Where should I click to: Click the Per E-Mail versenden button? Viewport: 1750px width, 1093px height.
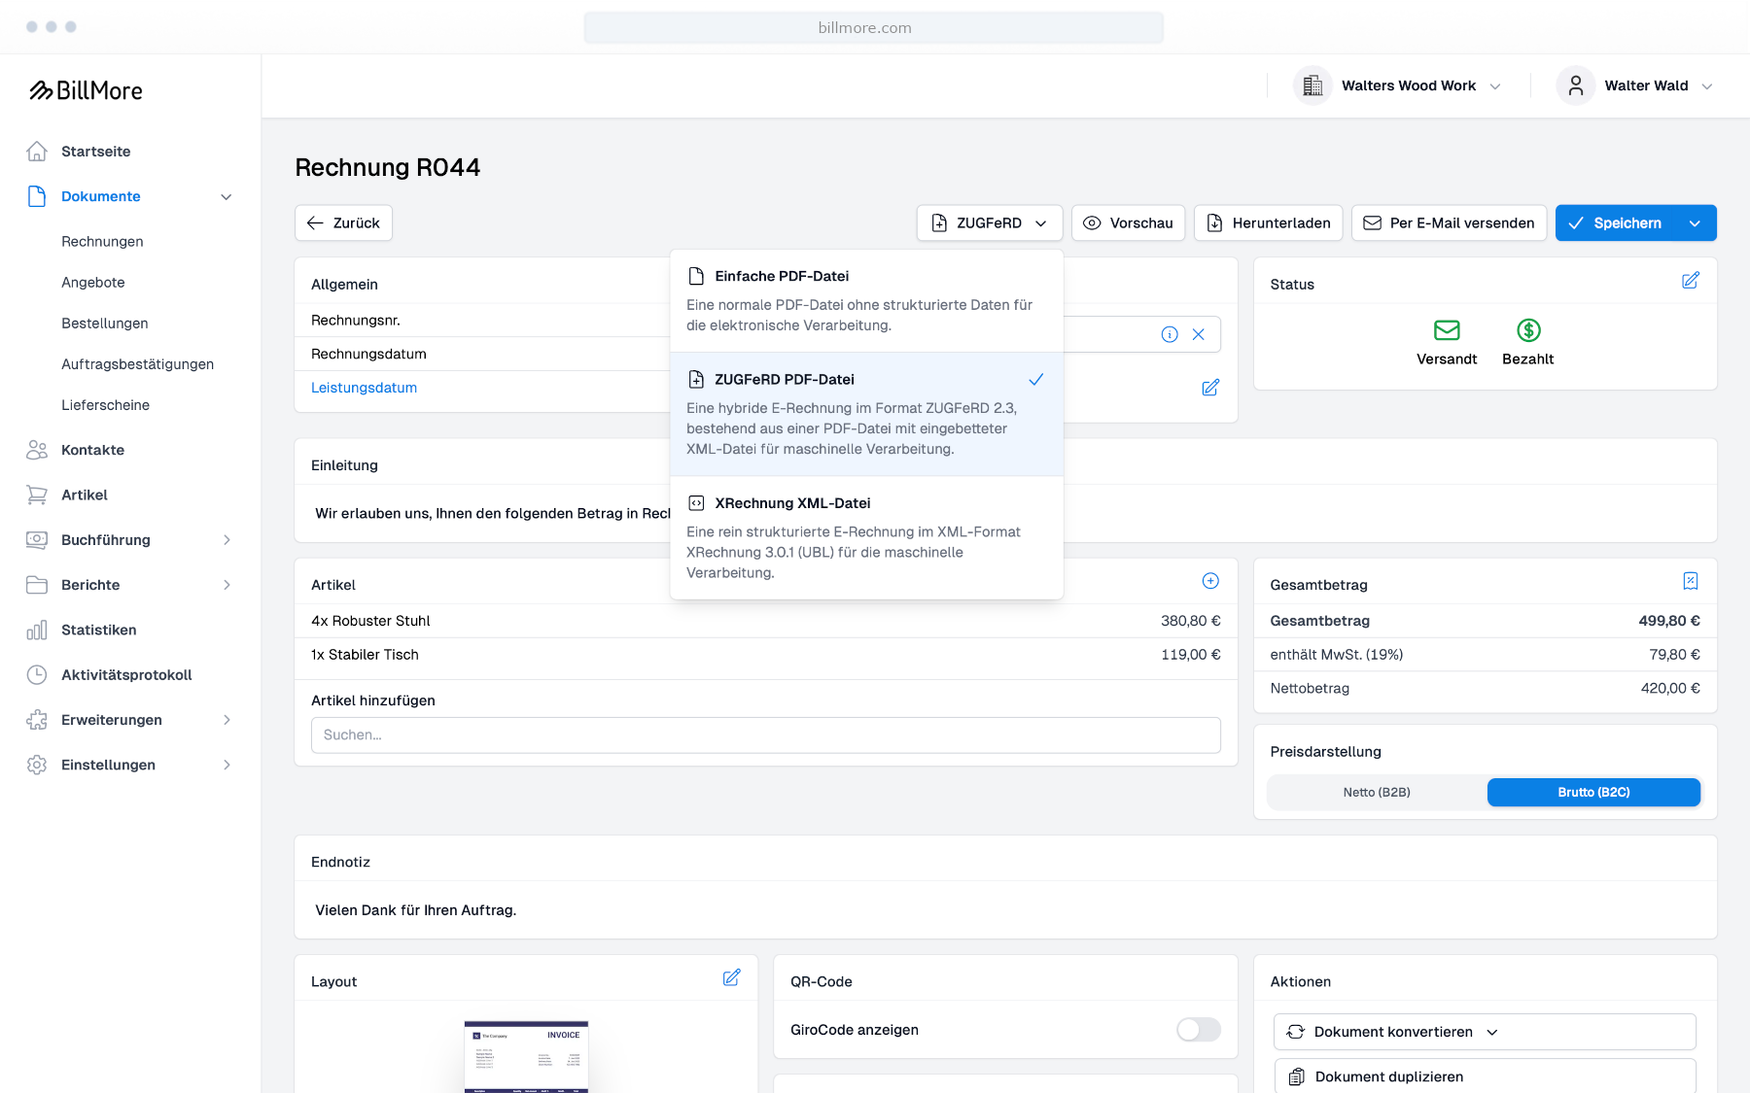coord(1449,223)
